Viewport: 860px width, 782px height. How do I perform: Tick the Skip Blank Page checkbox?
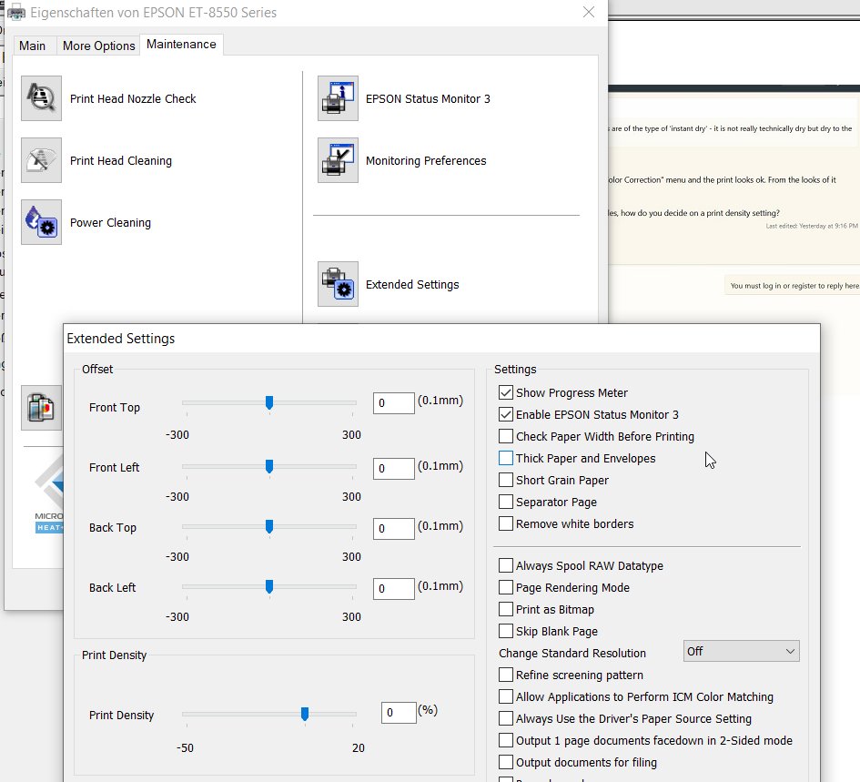coord(506,631)
